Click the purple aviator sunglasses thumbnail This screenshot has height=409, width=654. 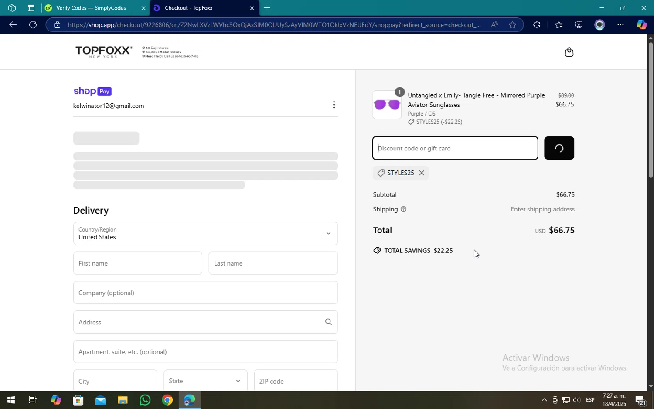pyautogui.click(x=387, y=105)
